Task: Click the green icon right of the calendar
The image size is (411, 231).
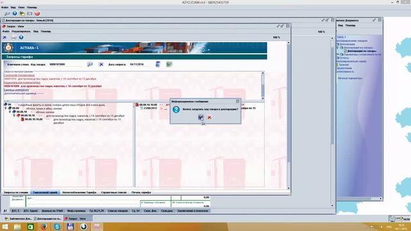Action: pos(170,64)
